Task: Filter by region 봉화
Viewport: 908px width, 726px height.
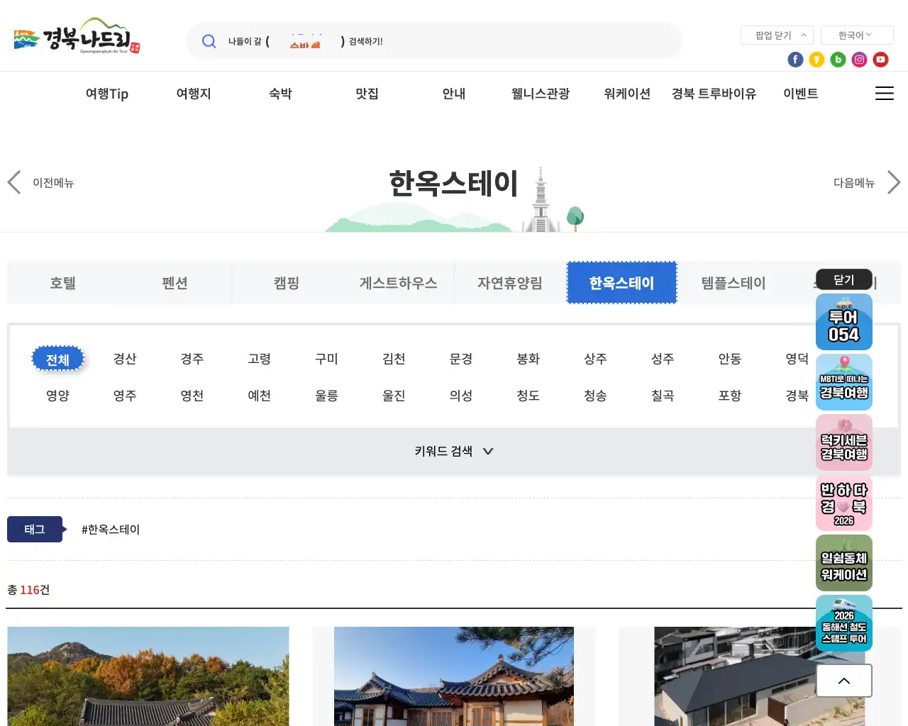Action: click(528, 359)
